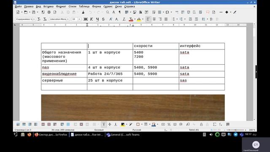This screenshot has height=152, width=270.
Task: Save the document with the Save icon
Action: [x=34, y=12]
